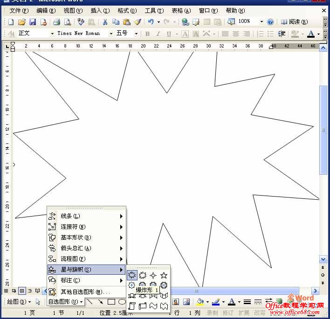Open Dash Style options
This screenshot has width=330, height=319.
coord(258,302)
